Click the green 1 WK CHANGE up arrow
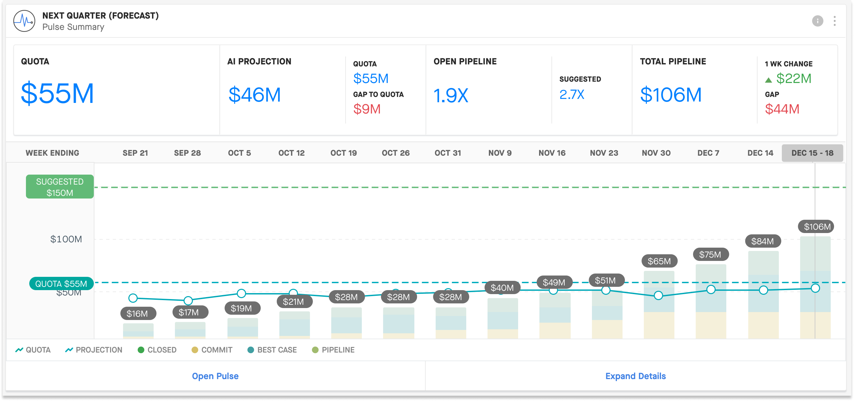This screenshot has height=401, width=854. [x=768, y=80]
